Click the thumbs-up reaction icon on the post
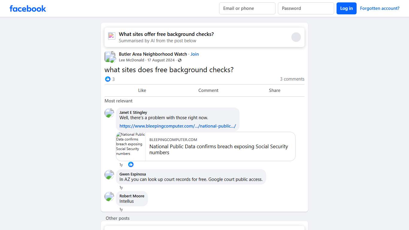This screenshot has height=230, width=409. point(108,79)
